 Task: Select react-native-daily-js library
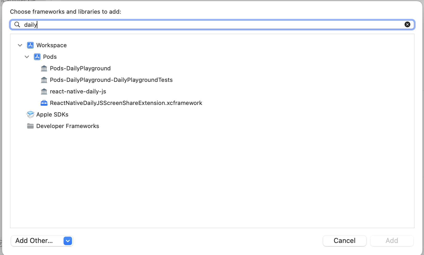tap(78, 91)
